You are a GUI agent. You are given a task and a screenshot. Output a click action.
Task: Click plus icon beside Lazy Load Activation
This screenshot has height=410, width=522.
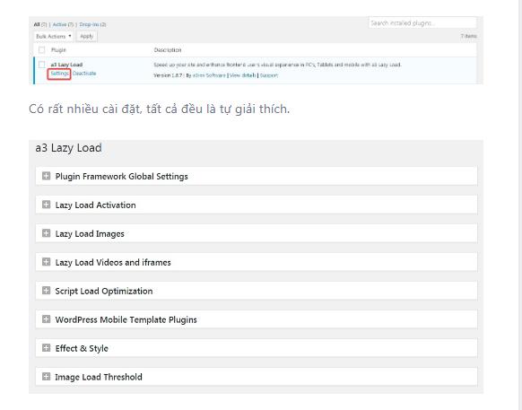tap(46, 205)
